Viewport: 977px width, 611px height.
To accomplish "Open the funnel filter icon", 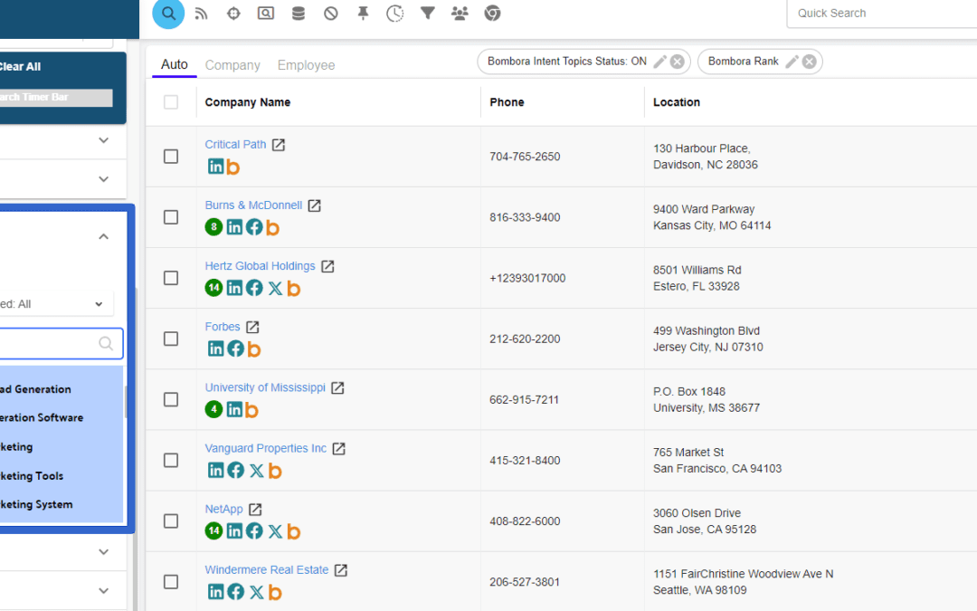I will [427, 13].
